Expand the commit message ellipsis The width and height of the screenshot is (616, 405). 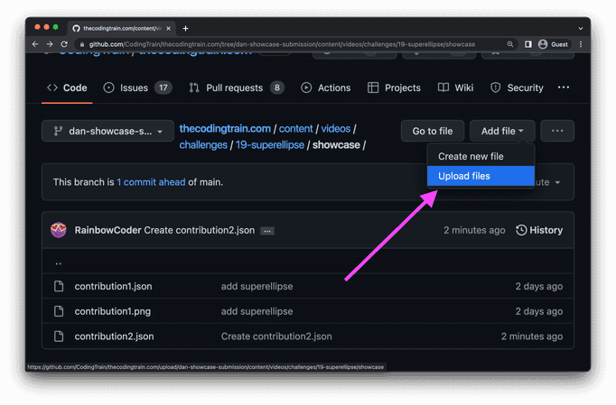coord(267,231)
